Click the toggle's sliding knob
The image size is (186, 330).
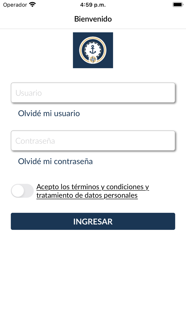point(18,190)
